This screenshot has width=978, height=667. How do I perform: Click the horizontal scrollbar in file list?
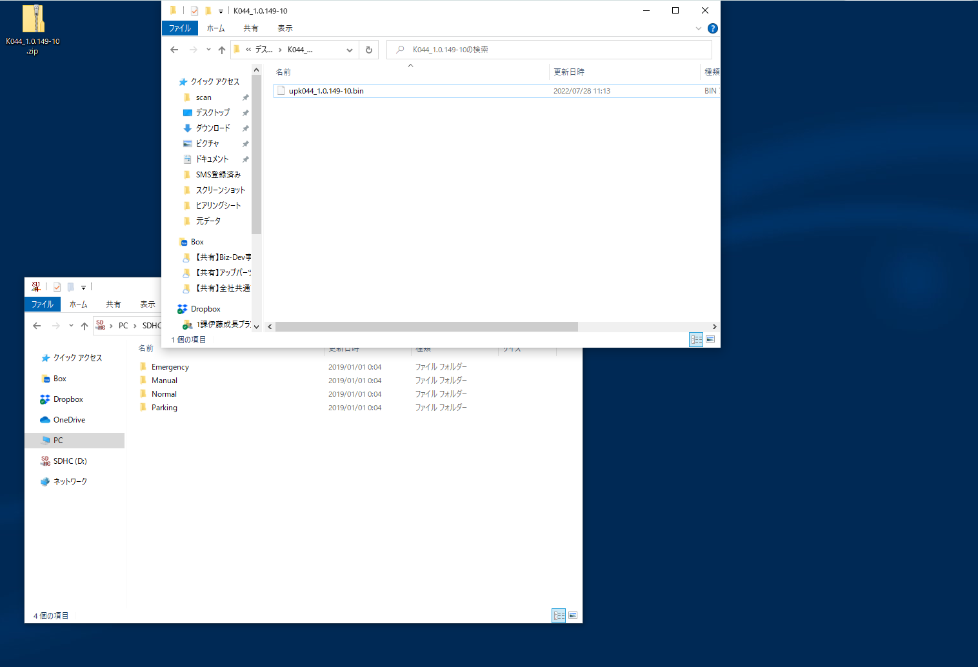coord(426,327)
